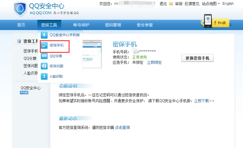Click the 手机版 phone banner icon
Viewport: 243px width, 148px height.
[x=208, y=21]
